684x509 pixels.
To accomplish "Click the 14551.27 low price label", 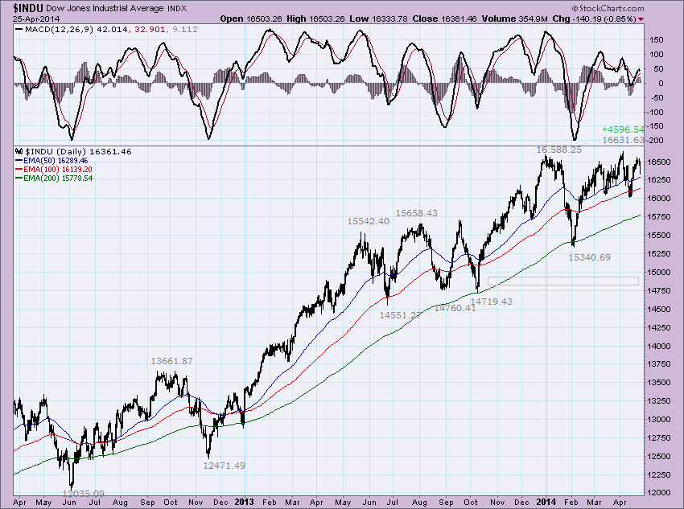I will [x=401, y=315].
